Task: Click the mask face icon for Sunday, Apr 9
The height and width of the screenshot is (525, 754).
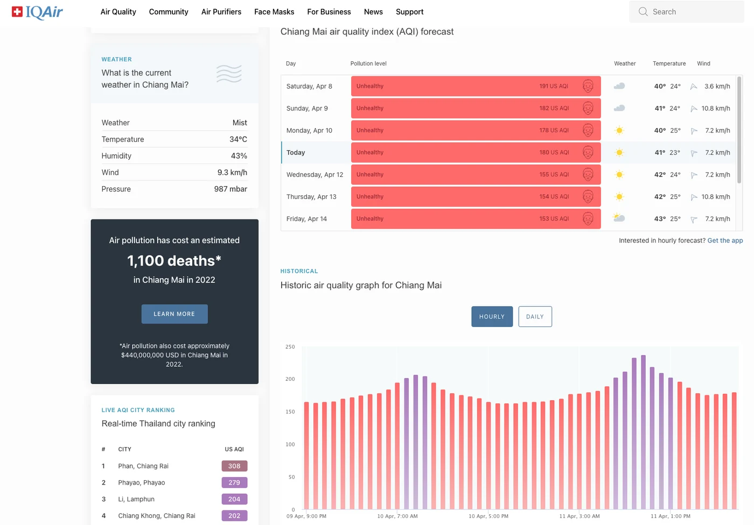Action: click(x=588, y=108)
